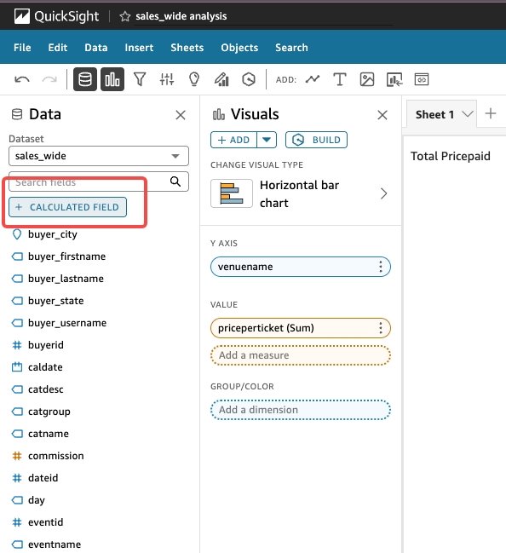Add an image using picture icon

366,79
